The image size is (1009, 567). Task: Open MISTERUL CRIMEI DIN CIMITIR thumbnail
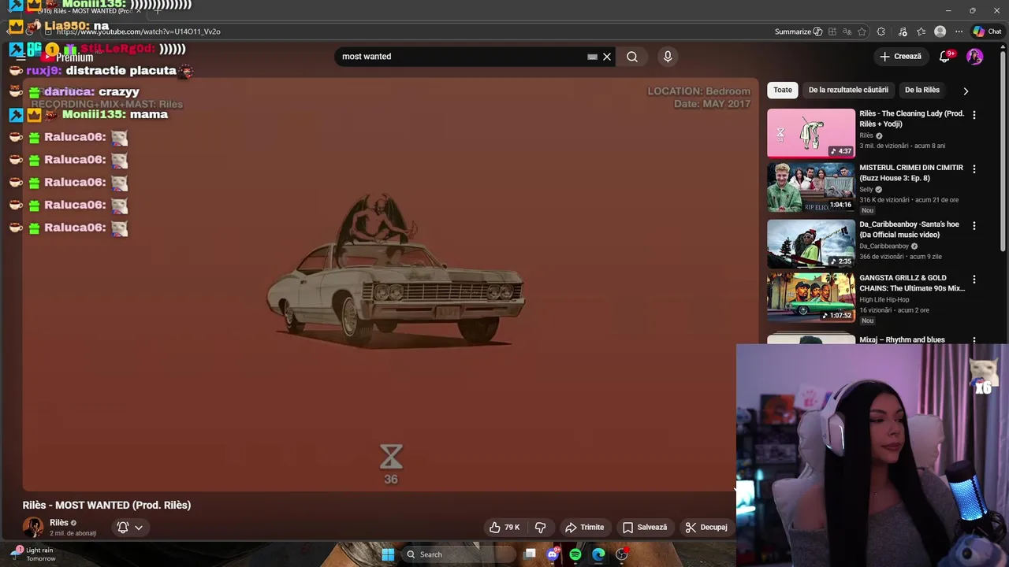[811, 187]
